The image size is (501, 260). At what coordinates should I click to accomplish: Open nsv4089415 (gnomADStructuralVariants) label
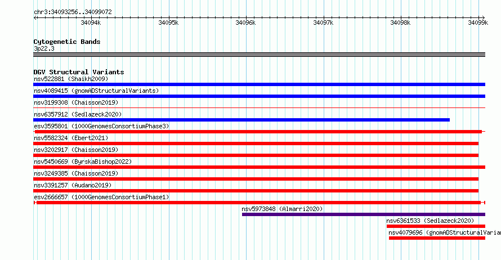point(96,91)
